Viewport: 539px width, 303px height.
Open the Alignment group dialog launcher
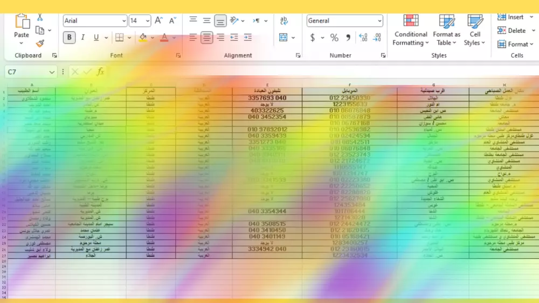[x=298, y=55]
